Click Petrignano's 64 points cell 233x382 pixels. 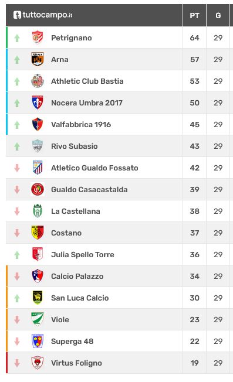tap(194, 37)
